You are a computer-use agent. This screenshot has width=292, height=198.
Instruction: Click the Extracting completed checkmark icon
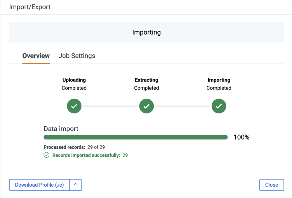tap(146, 106)
